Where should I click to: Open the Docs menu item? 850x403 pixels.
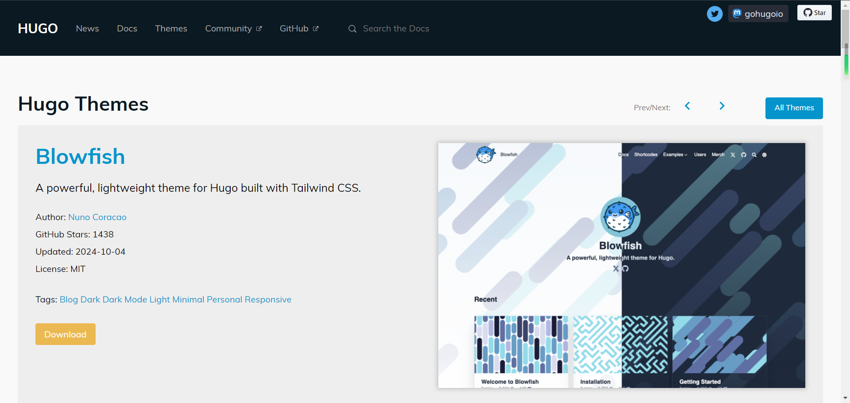coord(127,28)
